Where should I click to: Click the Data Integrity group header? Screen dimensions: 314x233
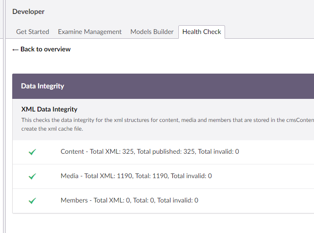tap(43, 86)
